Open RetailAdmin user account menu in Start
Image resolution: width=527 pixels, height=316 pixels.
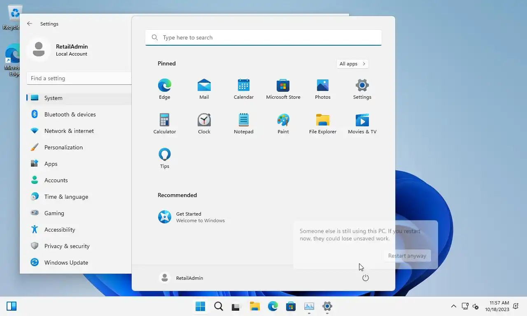[181, 278]
